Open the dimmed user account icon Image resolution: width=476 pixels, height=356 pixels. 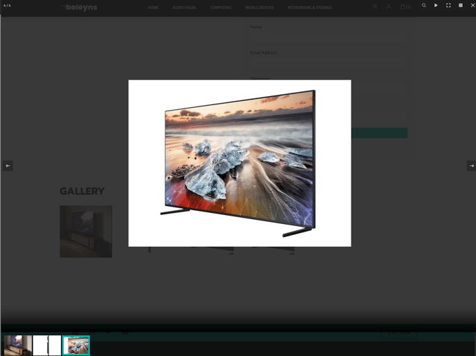click(389, 7)
